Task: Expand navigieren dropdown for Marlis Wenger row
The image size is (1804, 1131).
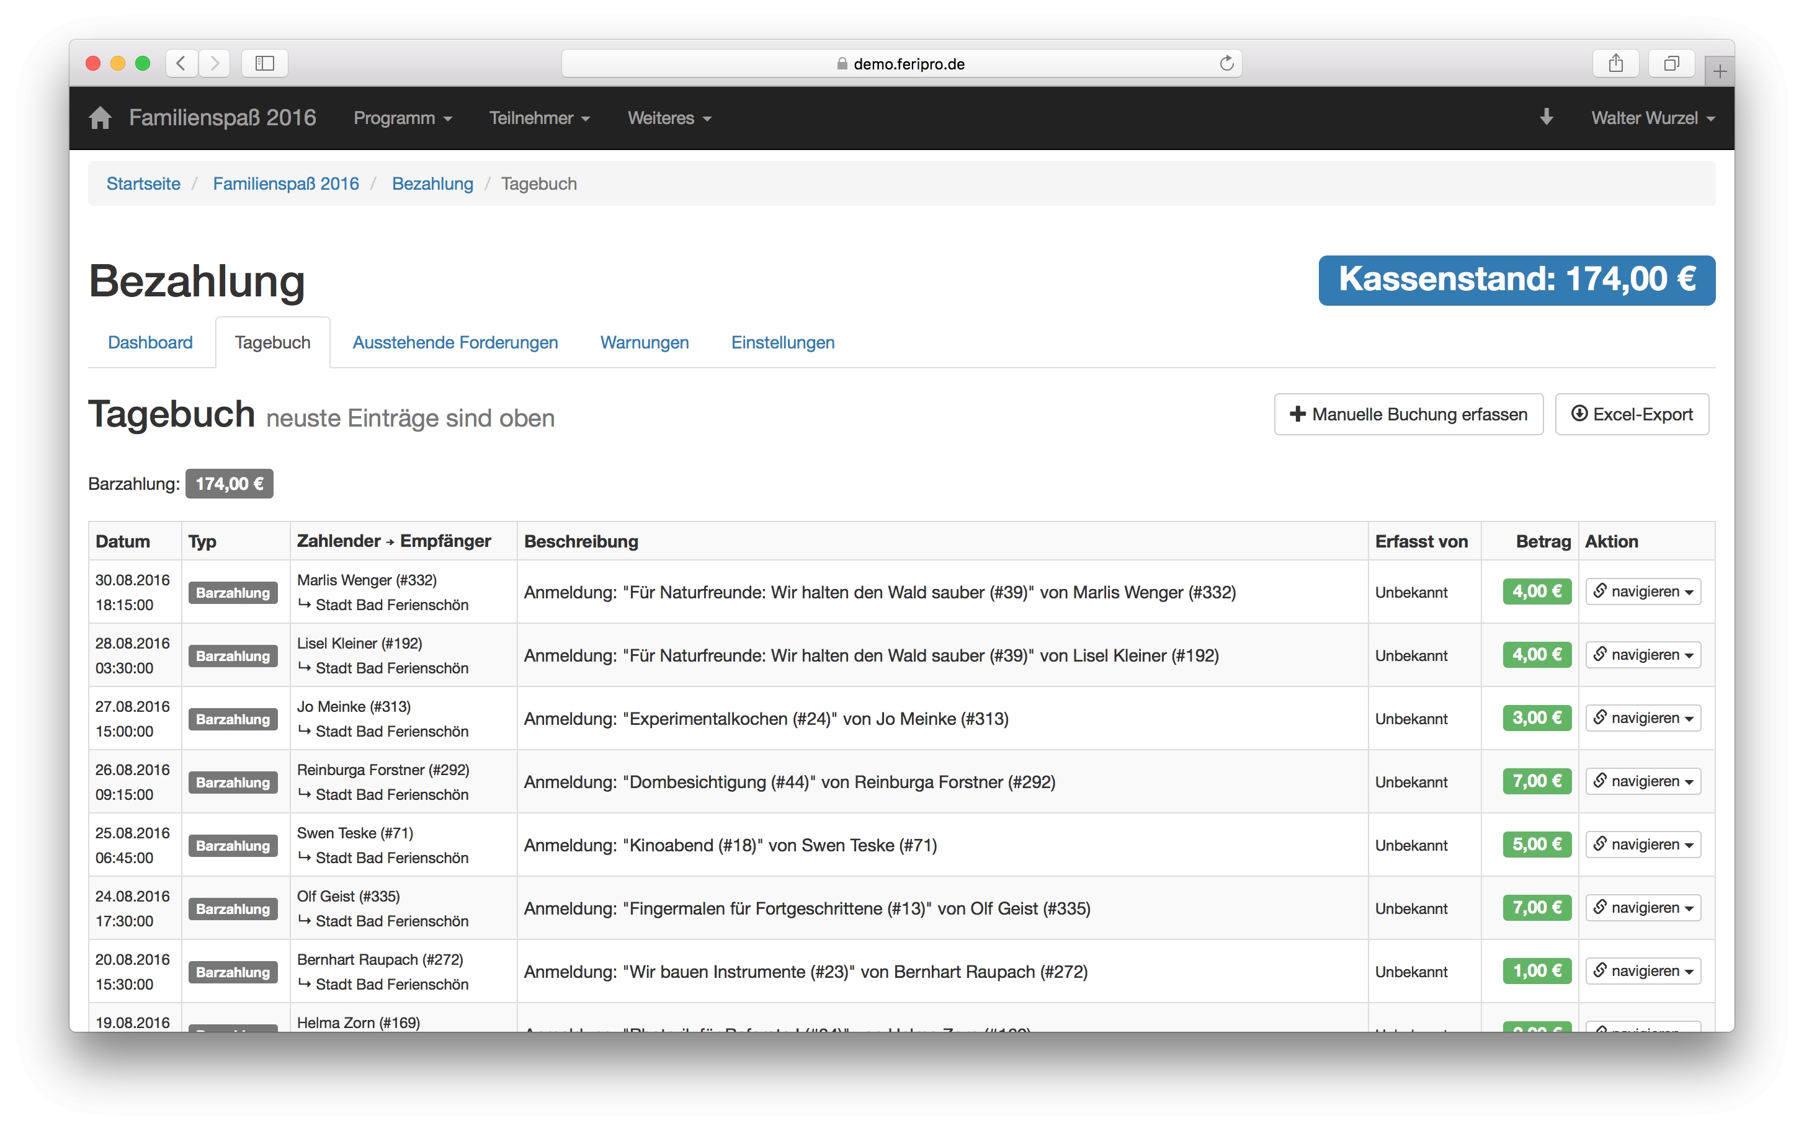Action: point(1643,592)
